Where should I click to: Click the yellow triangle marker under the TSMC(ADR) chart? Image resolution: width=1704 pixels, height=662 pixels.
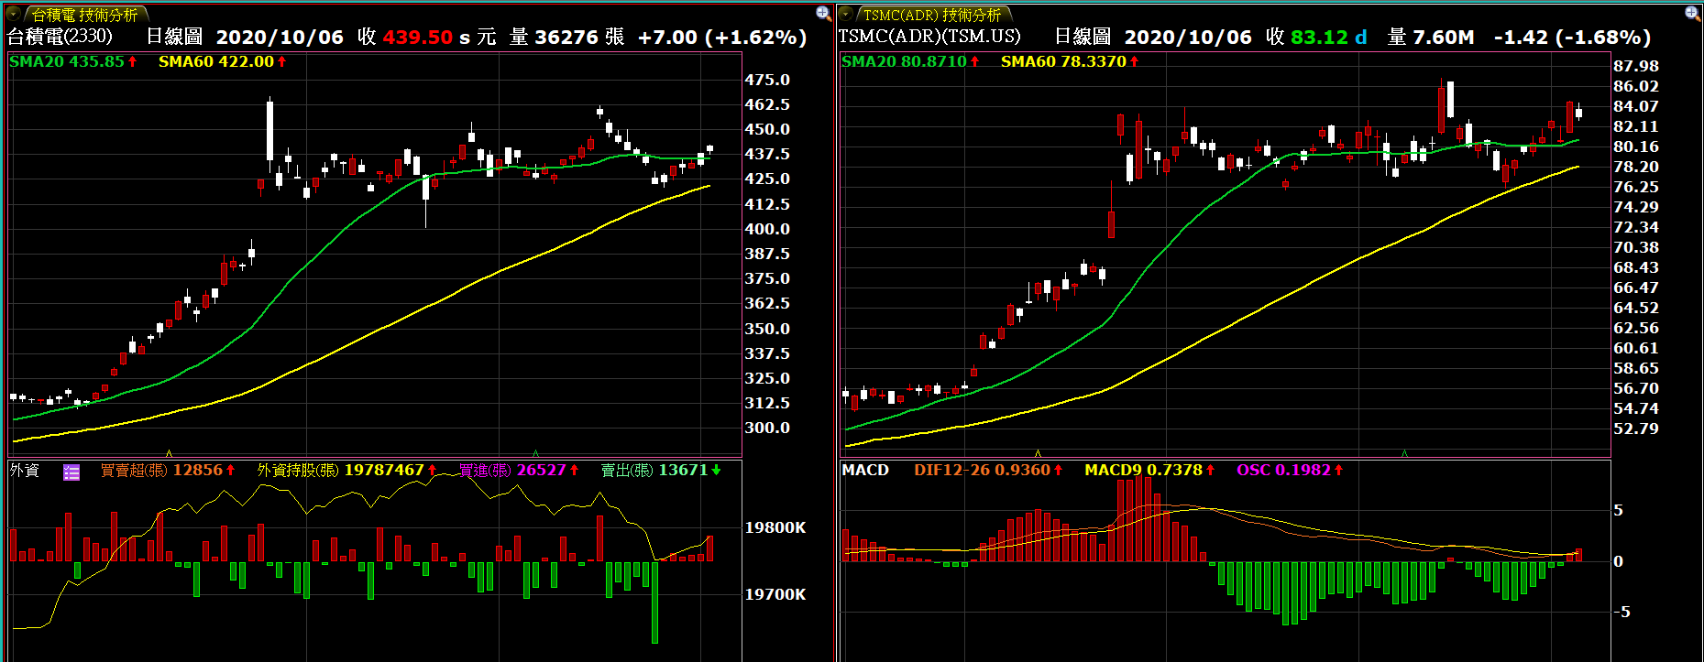[1038, 453]
